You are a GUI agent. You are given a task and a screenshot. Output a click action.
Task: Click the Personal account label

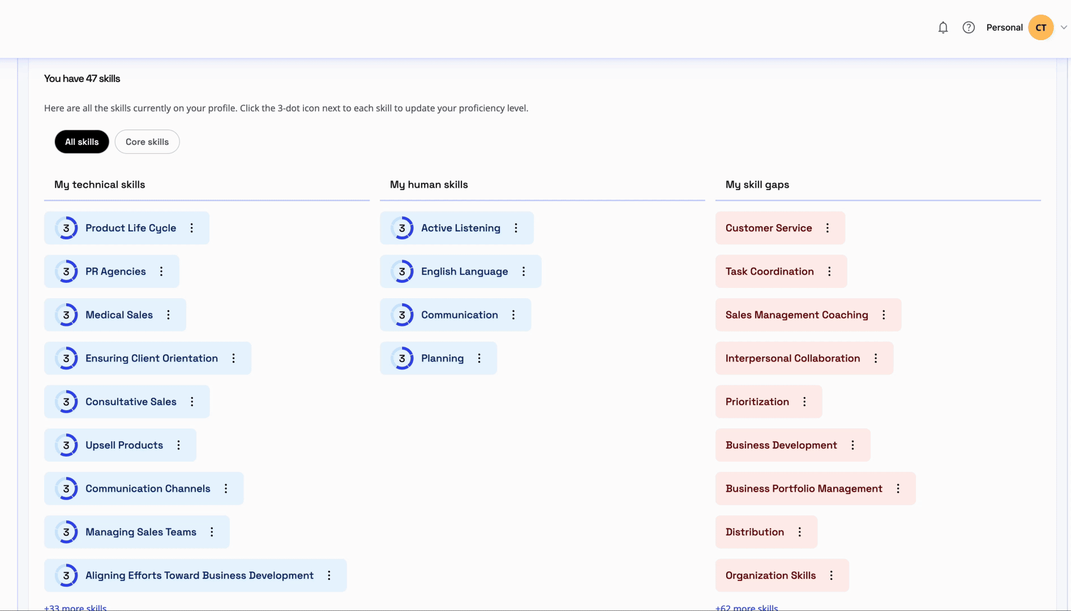coord(1004,28)
